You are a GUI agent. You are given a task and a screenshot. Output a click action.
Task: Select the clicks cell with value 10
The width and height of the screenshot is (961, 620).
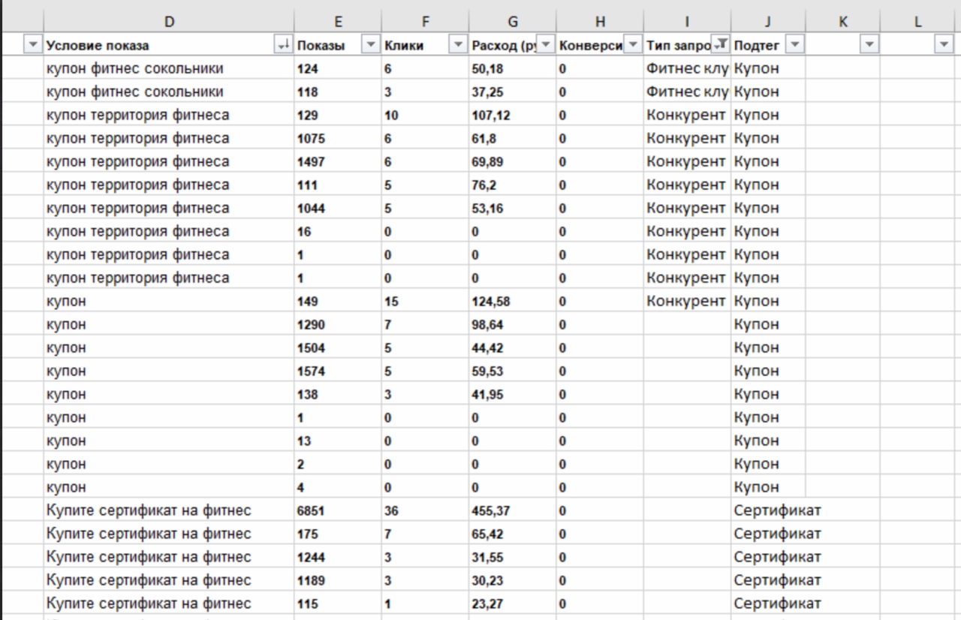(425, 115)
